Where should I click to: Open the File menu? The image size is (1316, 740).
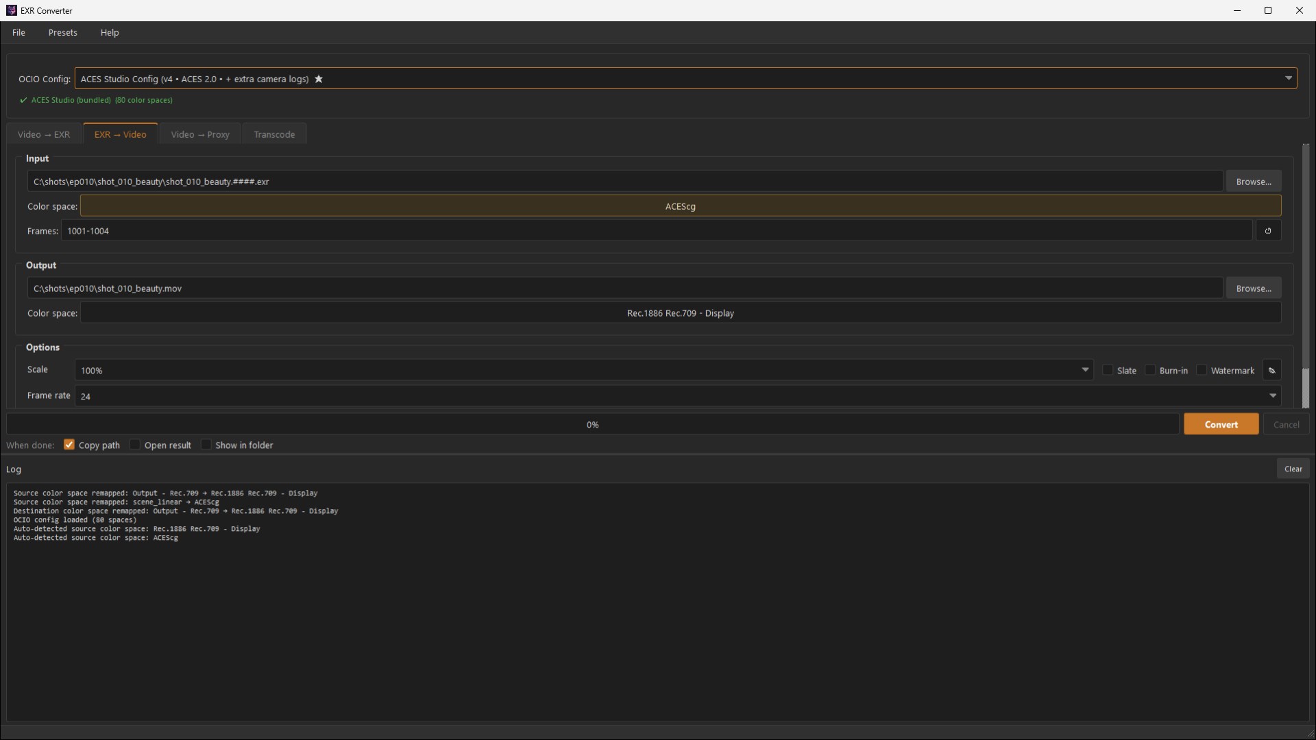(19, 32)
